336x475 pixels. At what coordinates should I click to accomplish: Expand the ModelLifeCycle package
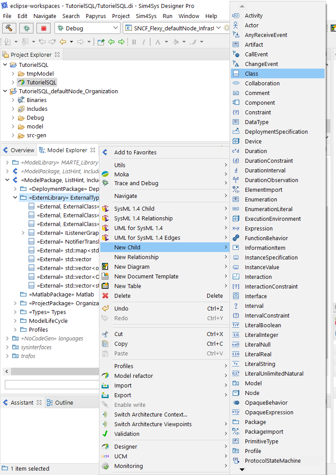[15, 321]
